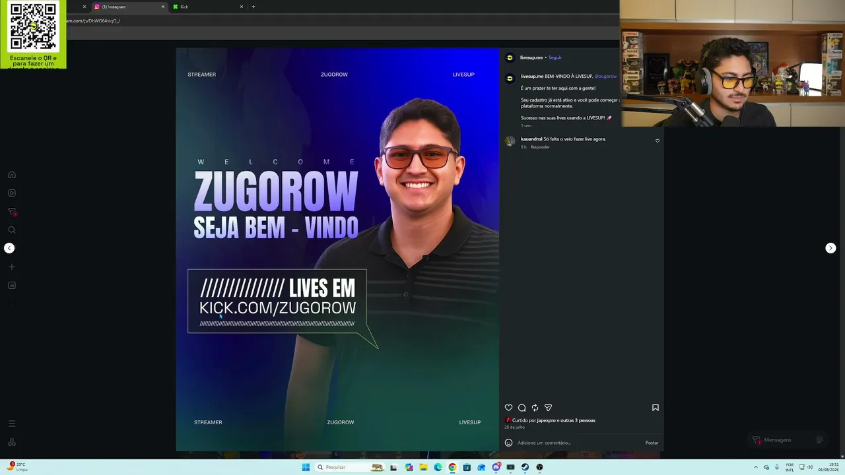Open the Instagram search in the sidebar
845x475 pixels.
tap(11, 230)
